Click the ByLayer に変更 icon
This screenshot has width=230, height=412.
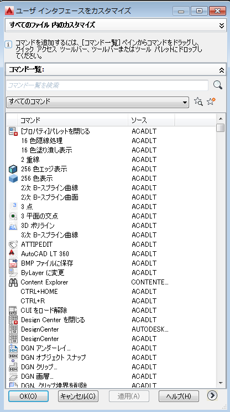coord(13,273)
